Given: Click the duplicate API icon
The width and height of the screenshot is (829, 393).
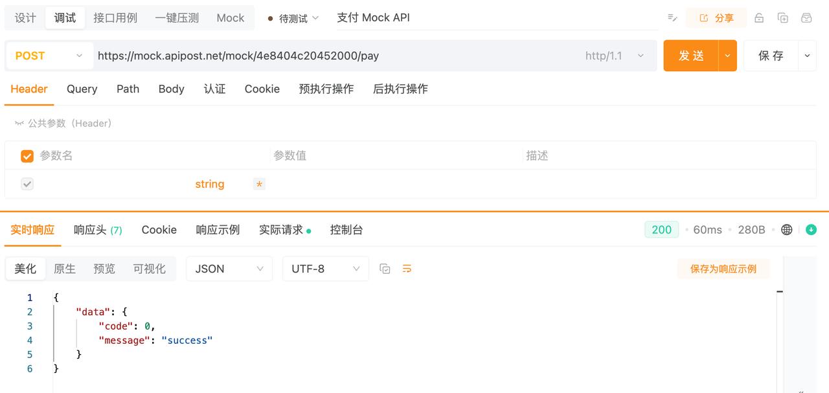Looking at the screenshot, I should (x=783, y=18).
